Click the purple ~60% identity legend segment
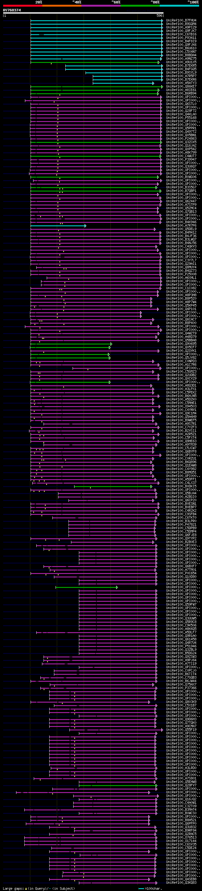The image size is (202, 891). (x=101, y=6)
